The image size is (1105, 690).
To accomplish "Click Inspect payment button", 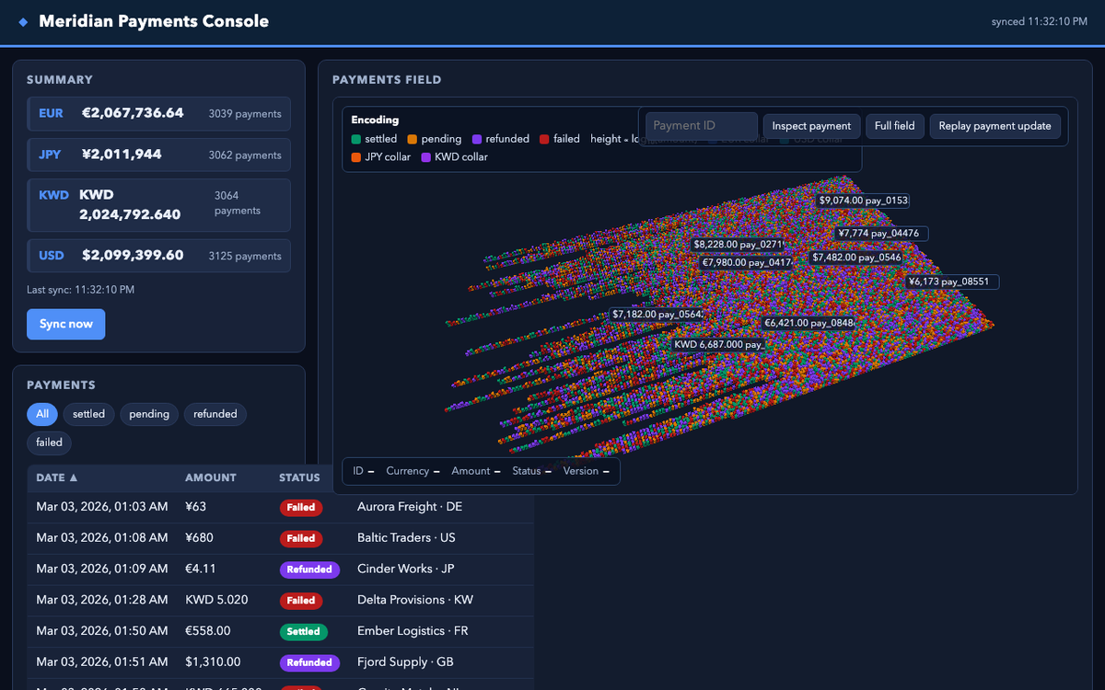I will pyautogui.click(x=811, y=126).
